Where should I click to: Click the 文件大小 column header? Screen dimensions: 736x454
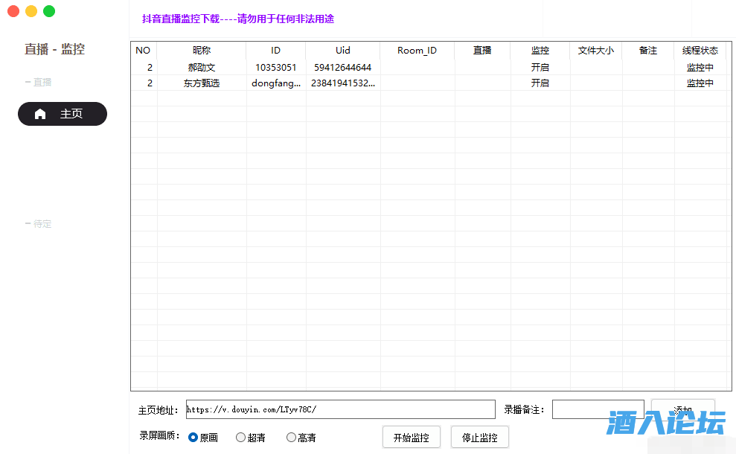(x=595, y=51)
